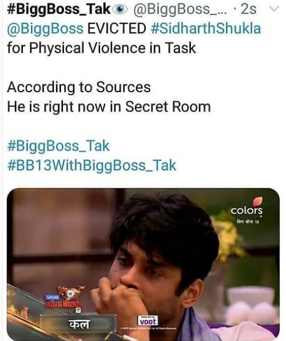Click the Voot logo on the image
This screenshot has height=341, width=286.
point(148,321)
